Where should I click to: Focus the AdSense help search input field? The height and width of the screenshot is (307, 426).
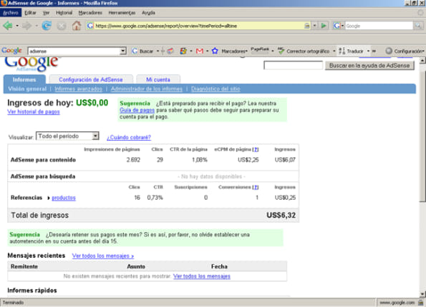click(x=293, y=65)
